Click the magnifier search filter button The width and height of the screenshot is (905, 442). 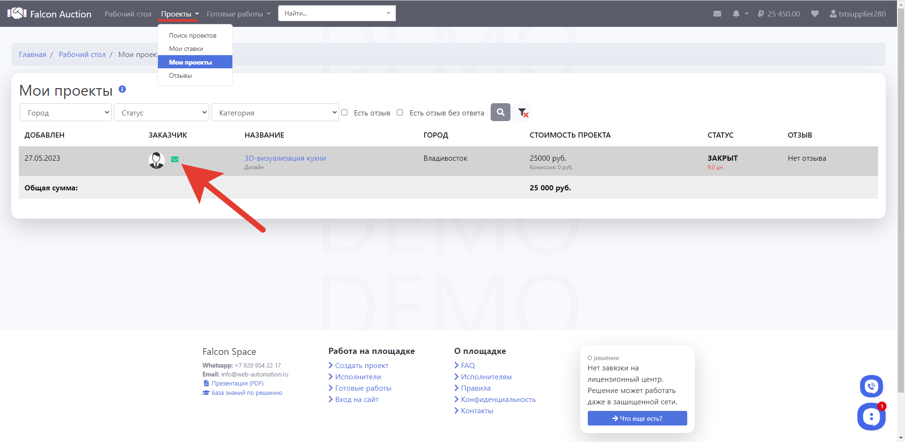coord(500,112)
